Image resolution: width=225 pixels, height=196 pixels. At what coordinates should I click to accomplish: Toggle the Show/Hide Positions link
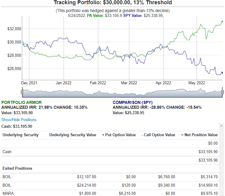[x=19, y=120]
